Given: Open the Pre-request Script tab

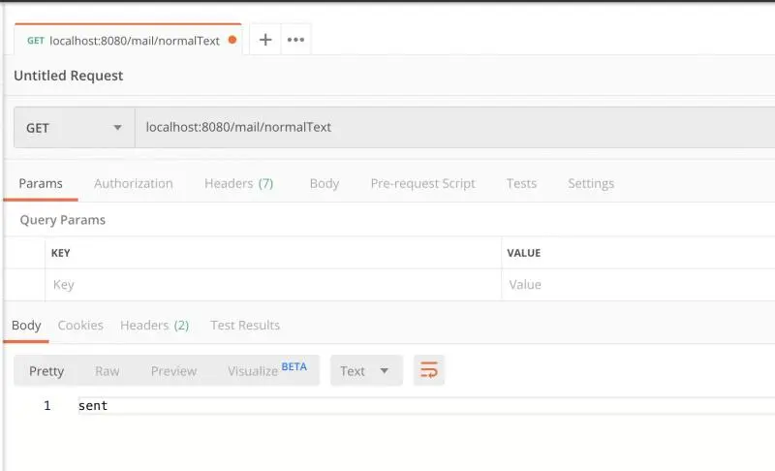Looking at the screenshot, I should click(422, 183).
